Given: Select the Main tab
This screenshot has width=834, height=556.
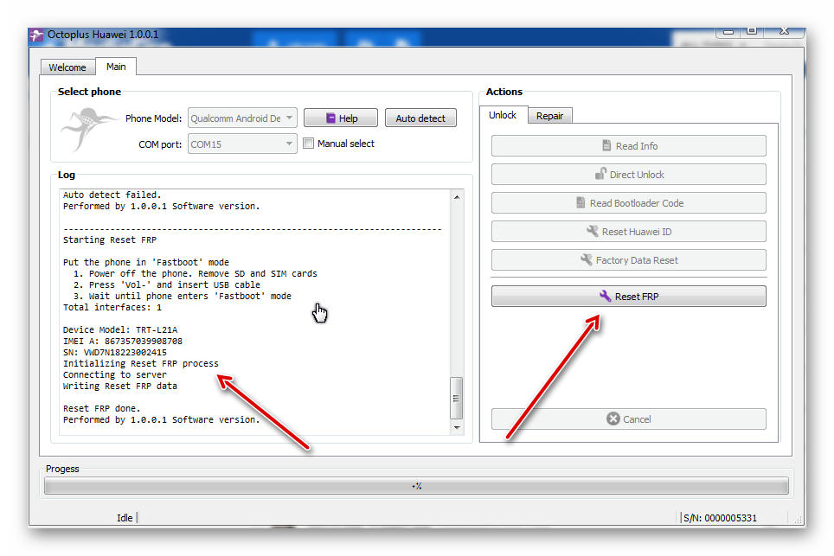Looking at the screenshot, I should coord(116,67).
